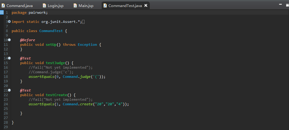The image size is (289, 130).
Task: Click the marker on line 1's left ruler
Action: (x=2, y=13)
